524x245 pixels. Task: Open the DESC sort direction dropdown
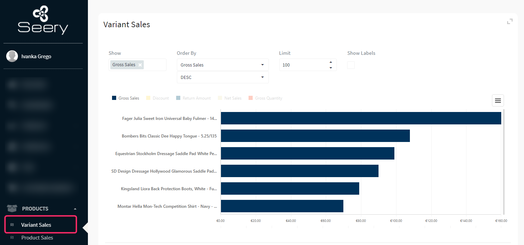tap(223, 77)
